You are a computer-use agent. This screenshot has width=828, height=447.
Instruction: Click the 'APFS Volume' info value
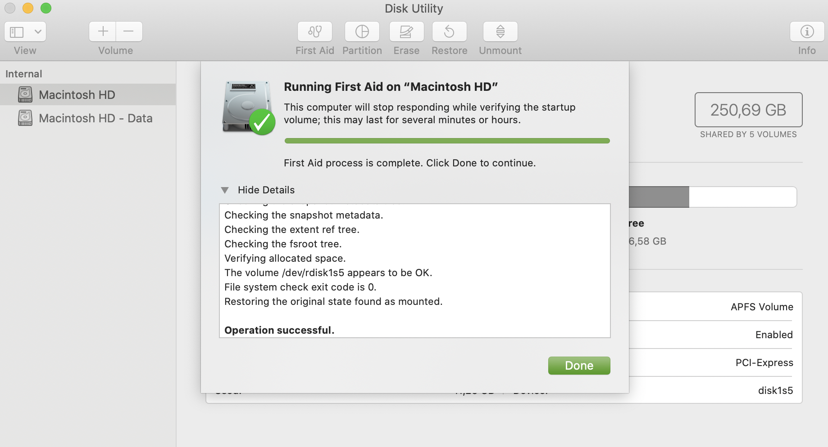tap(762, 307)
